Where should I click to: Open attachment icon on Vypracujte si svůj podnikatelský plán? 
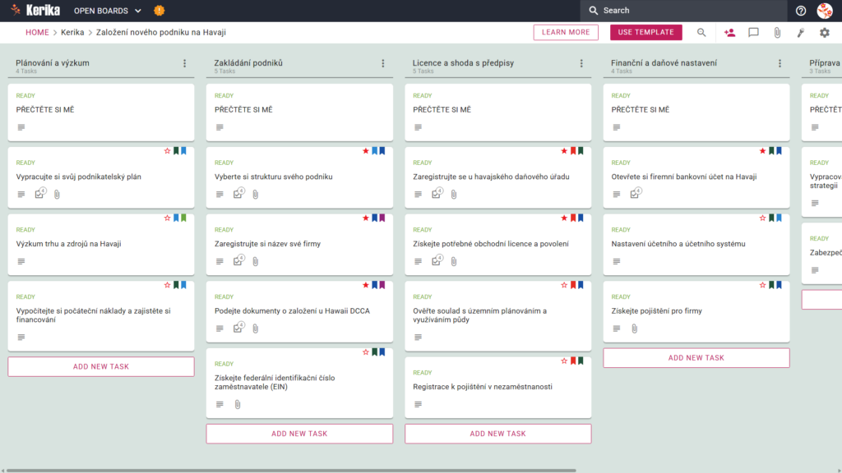coord(57,194)
